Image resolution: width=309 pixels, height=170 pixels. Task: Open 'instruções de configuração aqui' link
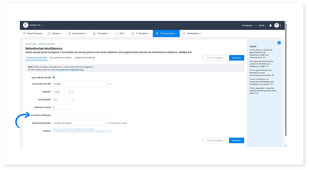(70, 70)
